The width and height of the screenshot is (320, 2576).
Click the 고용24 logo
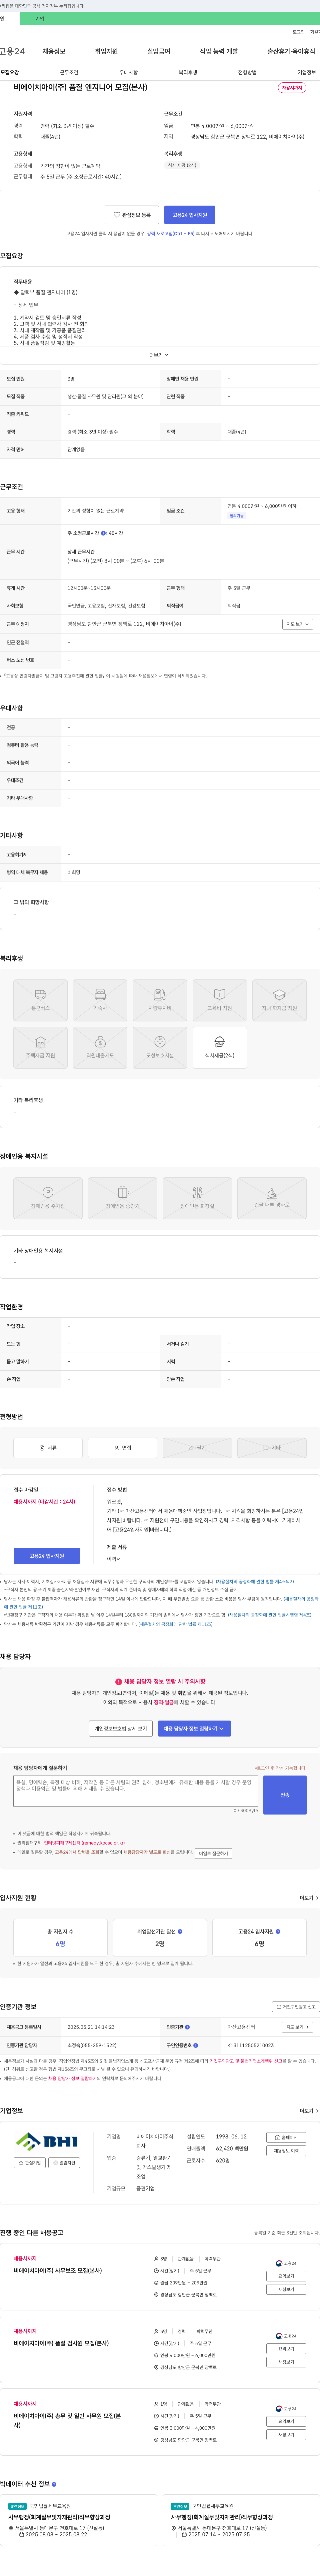[x=12, y=51]
